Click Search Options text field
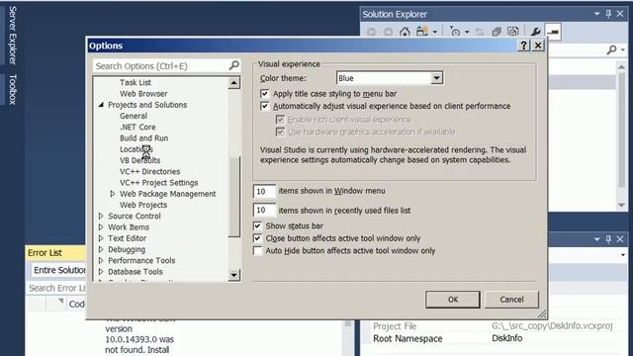Screen dimensions: 633x356 (161, 66)
